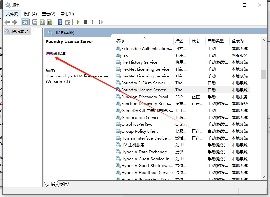Screen dimensions: 270x197
Task: Sort by the 描述 column header
Action: [181, 41]
